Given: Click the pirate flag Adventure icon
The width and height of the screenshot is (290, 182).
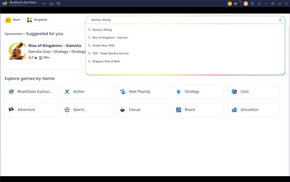Looking at the screenshot, I should pyautogui.click(x=11, y=110).
